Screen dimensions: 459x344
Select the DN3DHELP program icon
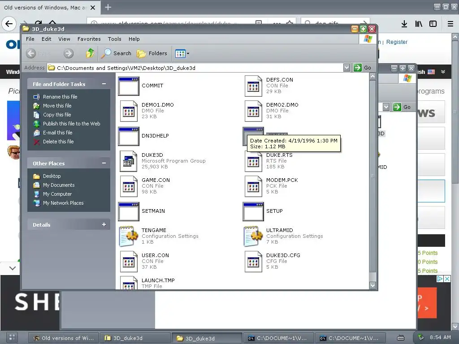point(129,136)
